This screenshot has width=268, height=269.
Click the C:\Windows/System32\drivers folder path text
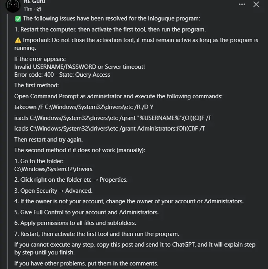tap(53, 169)
